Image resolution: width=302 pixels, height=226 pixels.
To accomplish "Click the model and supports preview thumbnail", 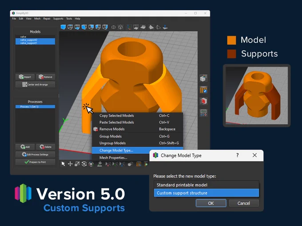I will point(257,96).
